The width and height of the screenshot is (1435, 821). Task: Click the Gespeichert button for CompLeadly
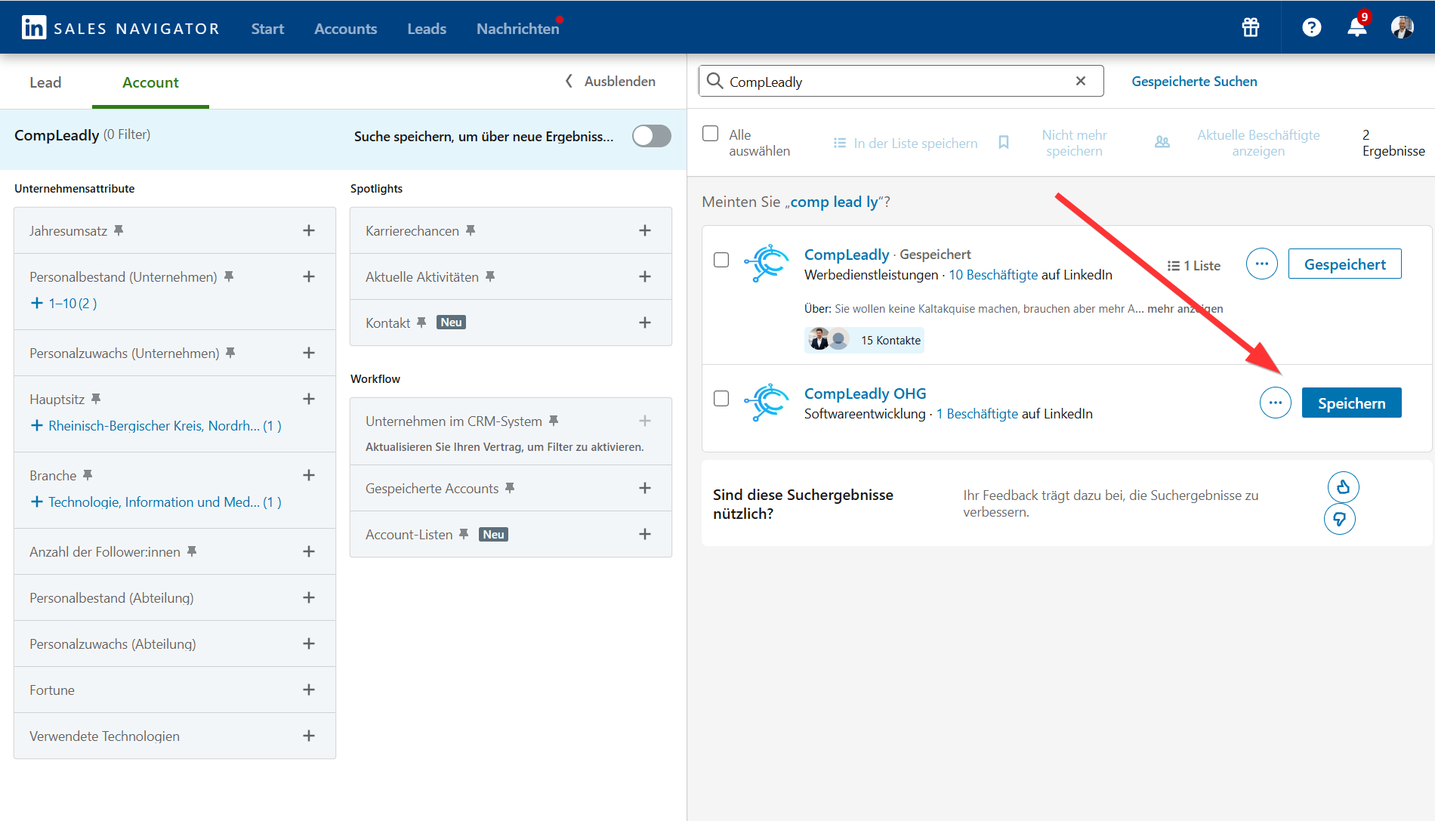[x=1345, y=264]
